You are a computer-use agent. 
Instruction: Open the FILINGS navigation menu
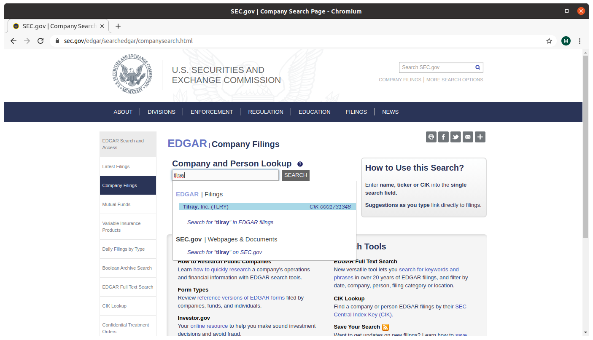[x=356, y=112]
